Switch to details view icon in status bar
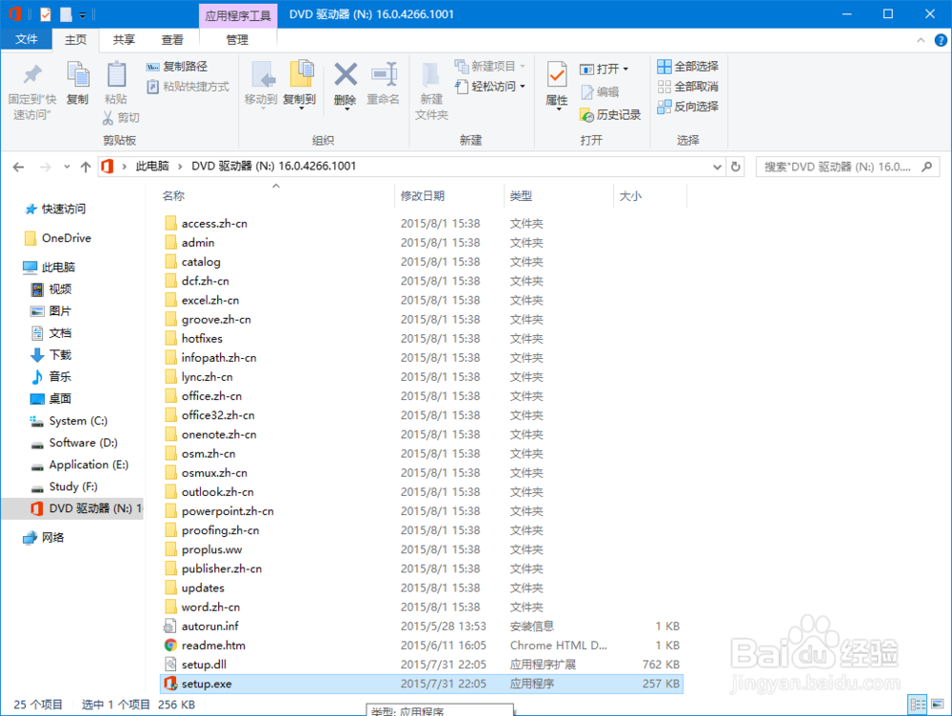This screenshot has height=716, width=952. [918, 705]
